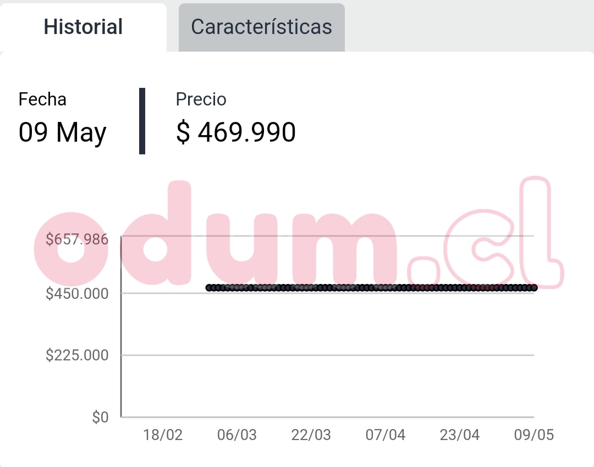Click the 09/05 x-axis date label
The width and height of the screenshot is (594, 467).
[533, 435]
